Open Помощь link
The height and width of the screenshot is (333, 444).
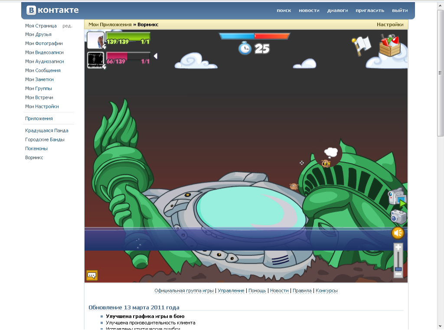tap(257, 291)
